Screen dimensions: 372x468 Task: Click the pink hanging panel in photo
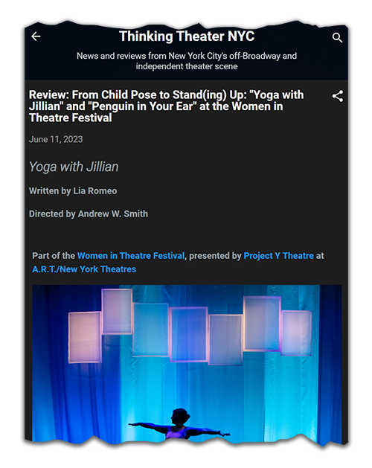(85, 337)
